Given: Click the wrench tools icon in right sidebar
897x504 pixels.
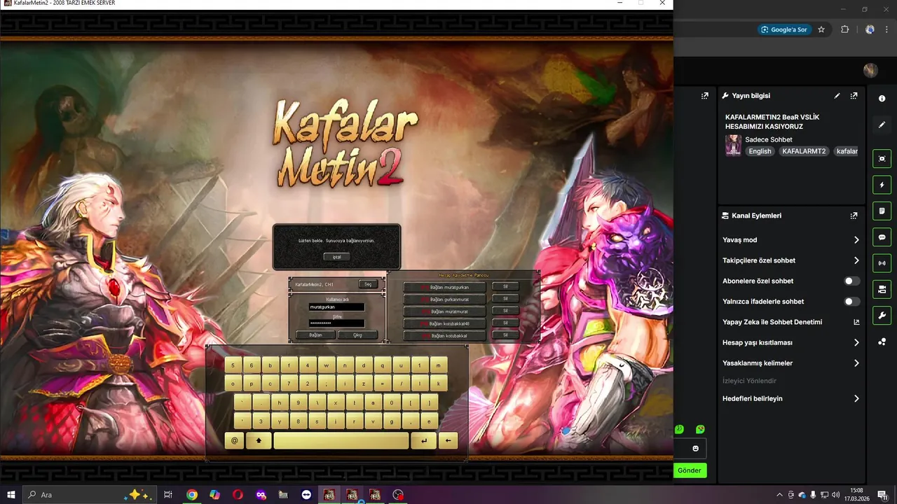Looking at the screenshot, I should 882,315.
